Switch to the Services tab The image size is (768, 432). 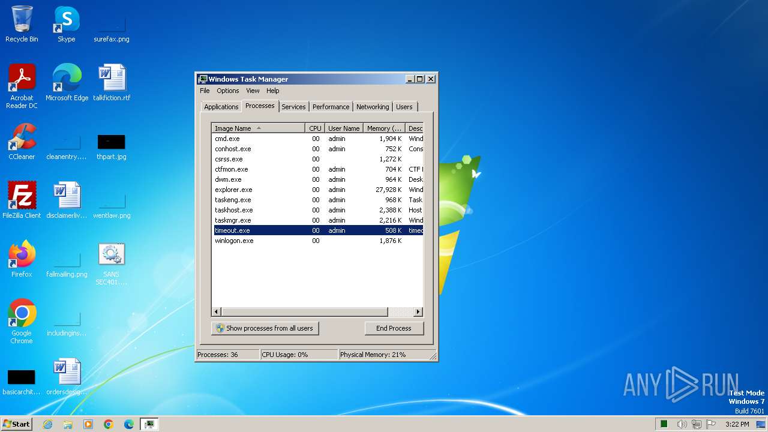click(293, 107)
